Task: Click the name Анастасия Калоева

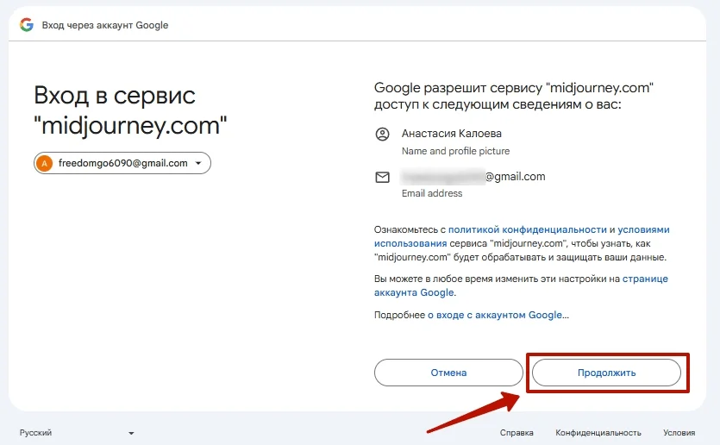Action: point(451,134)
